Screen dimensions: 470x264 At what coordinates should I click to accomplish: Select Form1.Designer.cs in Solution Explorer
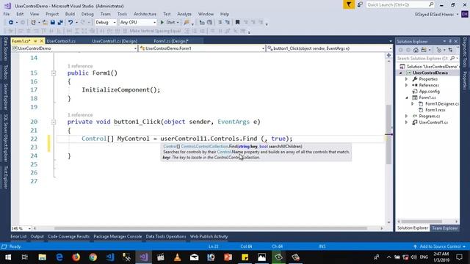coord(442,104)
